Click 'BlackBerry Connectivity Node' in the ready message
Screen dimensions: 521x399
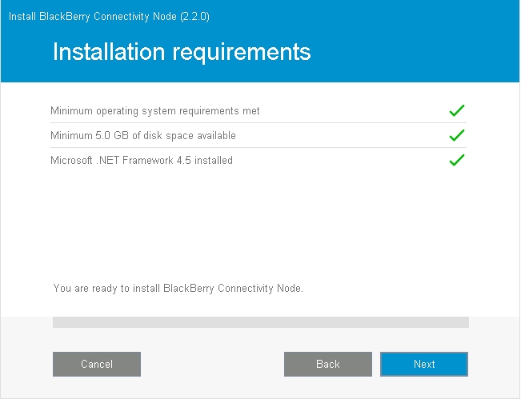click(x=232, y=288)
